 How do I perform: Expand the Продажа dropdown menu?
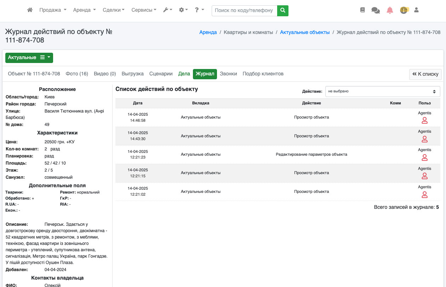pos(53,10)
